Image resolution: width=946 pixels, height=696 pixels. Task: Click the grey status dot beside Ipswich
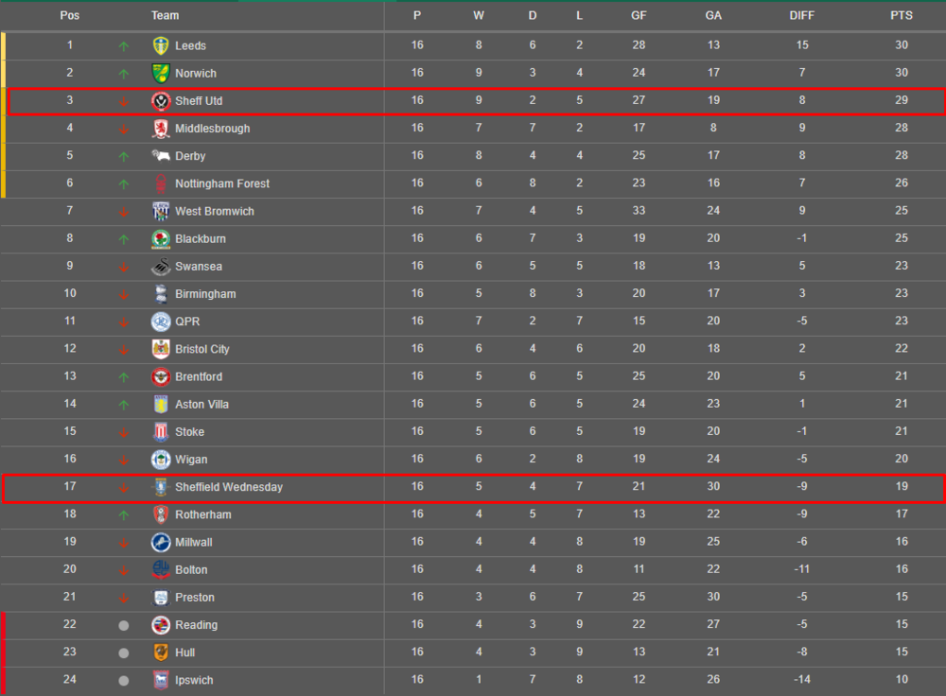[x=124, y=680]
